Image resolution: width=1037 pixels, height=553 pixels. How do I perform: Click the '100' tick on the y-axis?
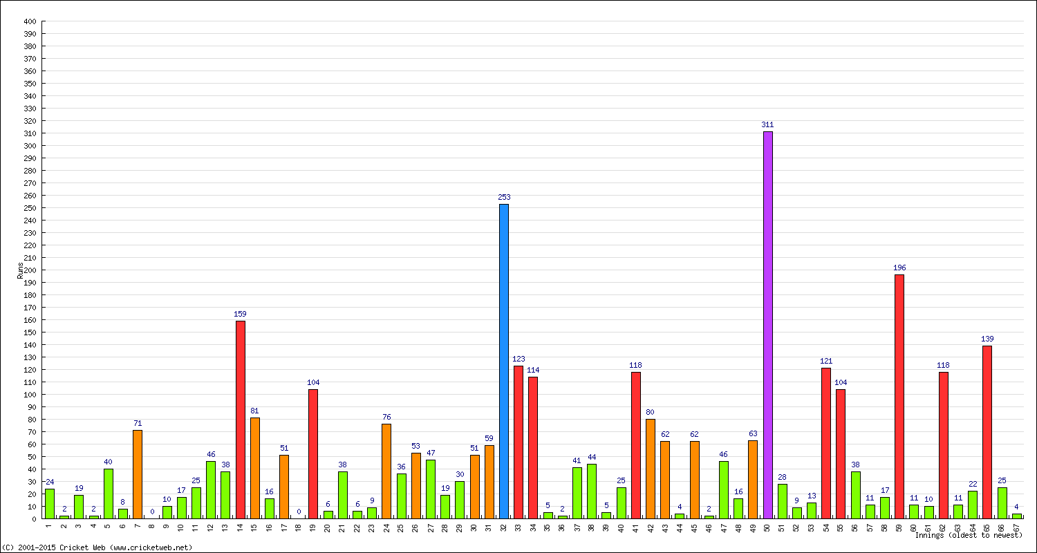pos(29,395)
